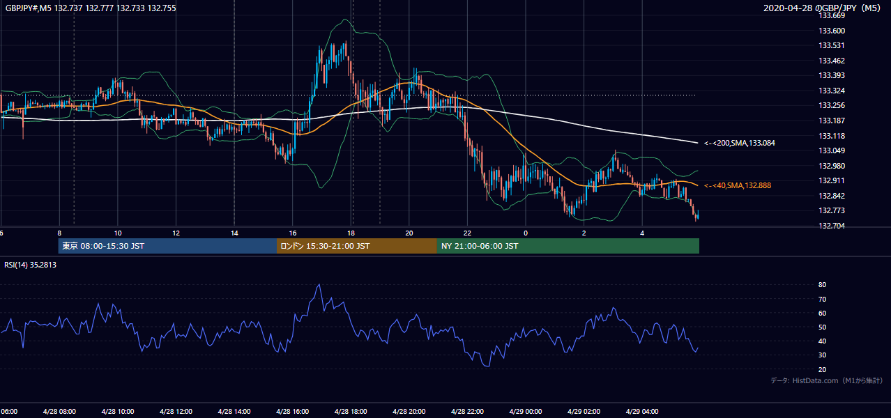Click the RSI scale label 70

pos(822,299)
